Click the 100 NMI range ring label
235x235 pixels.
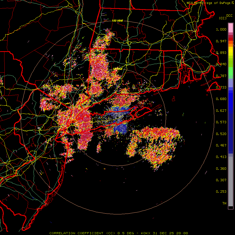[x=117, y=21]
